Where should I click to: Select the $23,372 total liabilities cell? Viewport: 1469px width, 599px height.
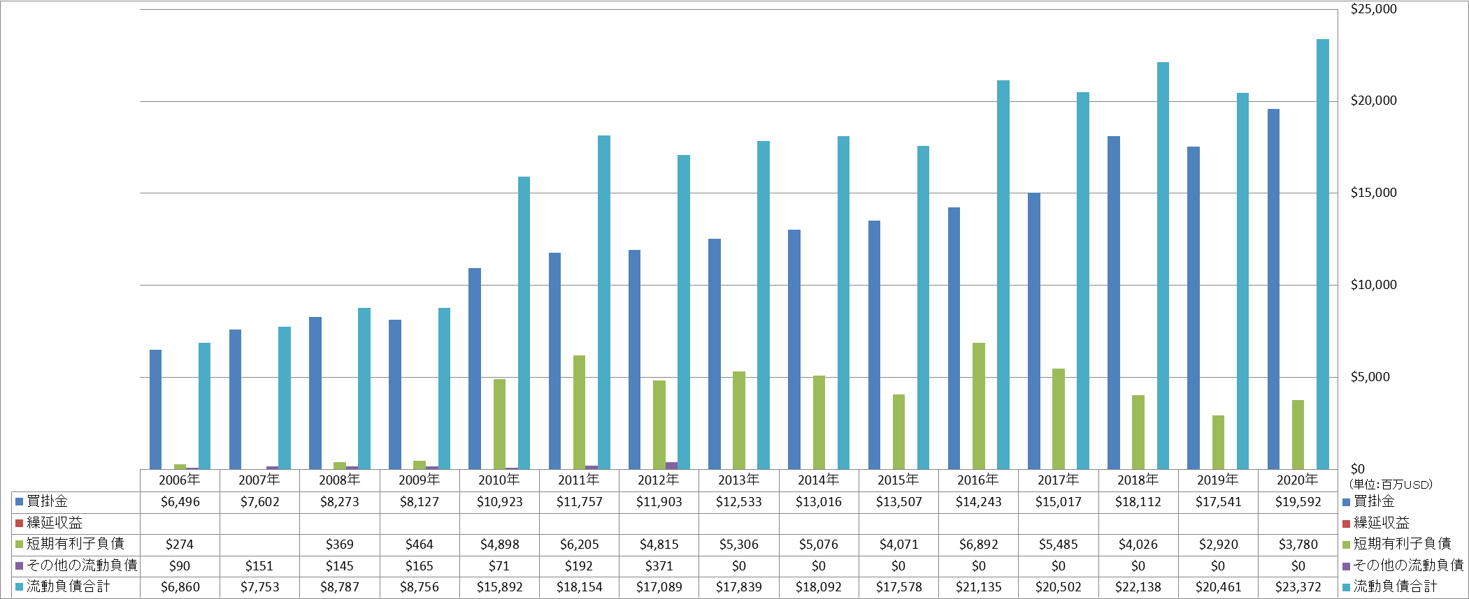pos(1298,587)
